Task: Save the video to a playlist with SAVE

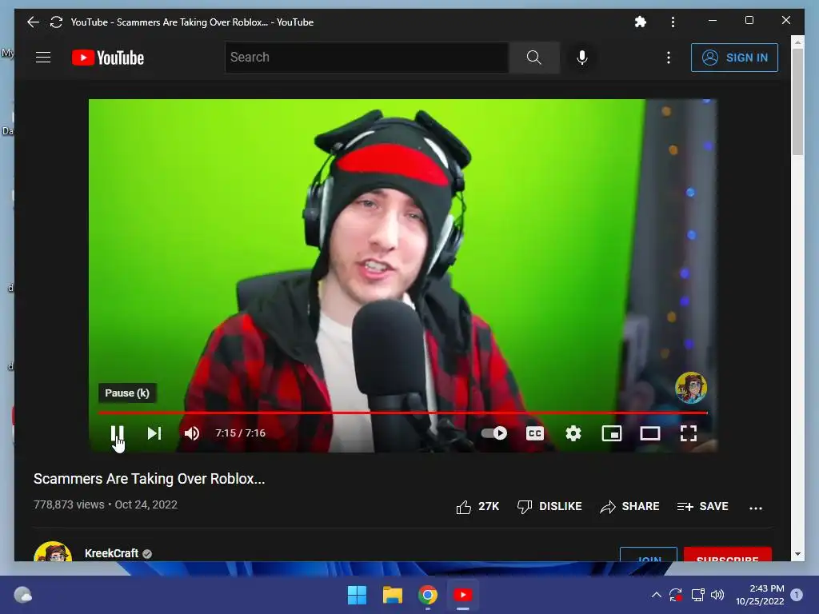Action: point(702,506)
